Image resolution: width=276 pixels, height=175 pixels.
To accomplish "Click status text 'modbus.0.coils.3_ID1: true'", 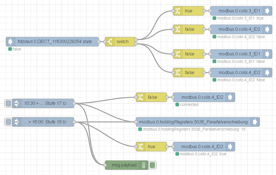I will [x=241, y=18].
